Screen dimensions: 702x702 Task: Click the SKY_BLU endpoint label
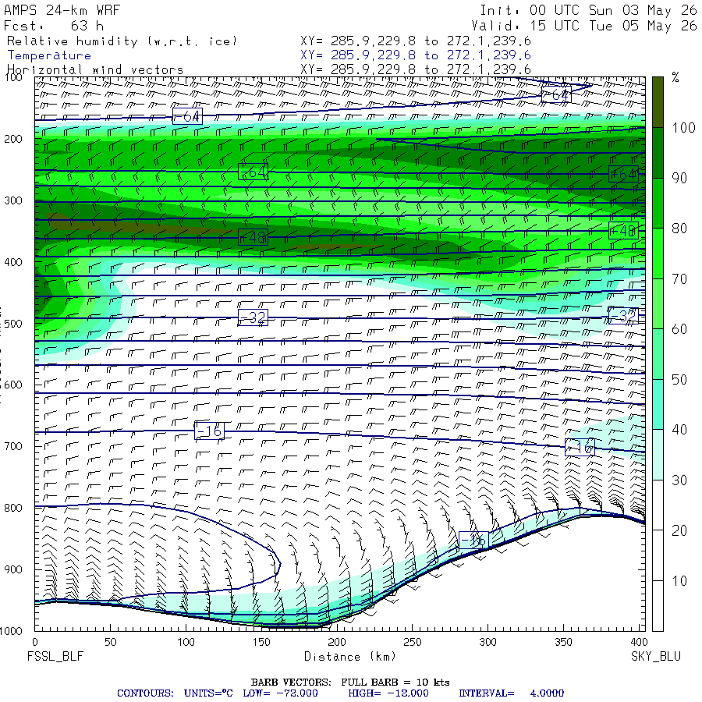[655, 656]
